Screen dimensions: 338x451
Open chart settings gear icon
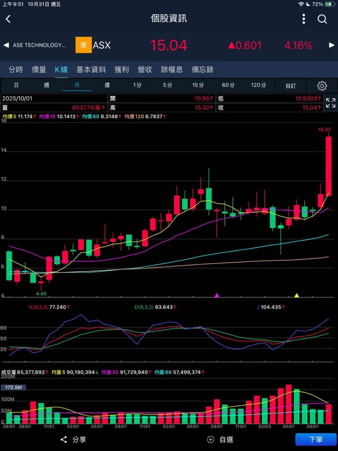tap(322, 86)
